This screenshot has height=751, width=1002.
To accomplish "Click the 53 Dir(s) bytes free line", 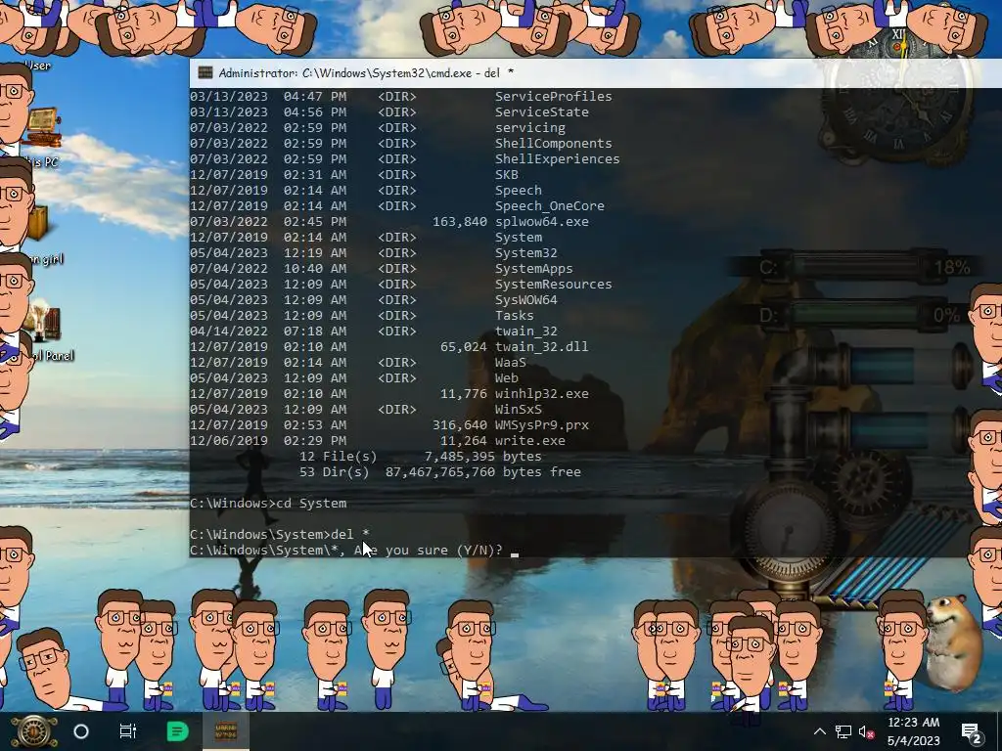I will [x=440, y=472].
